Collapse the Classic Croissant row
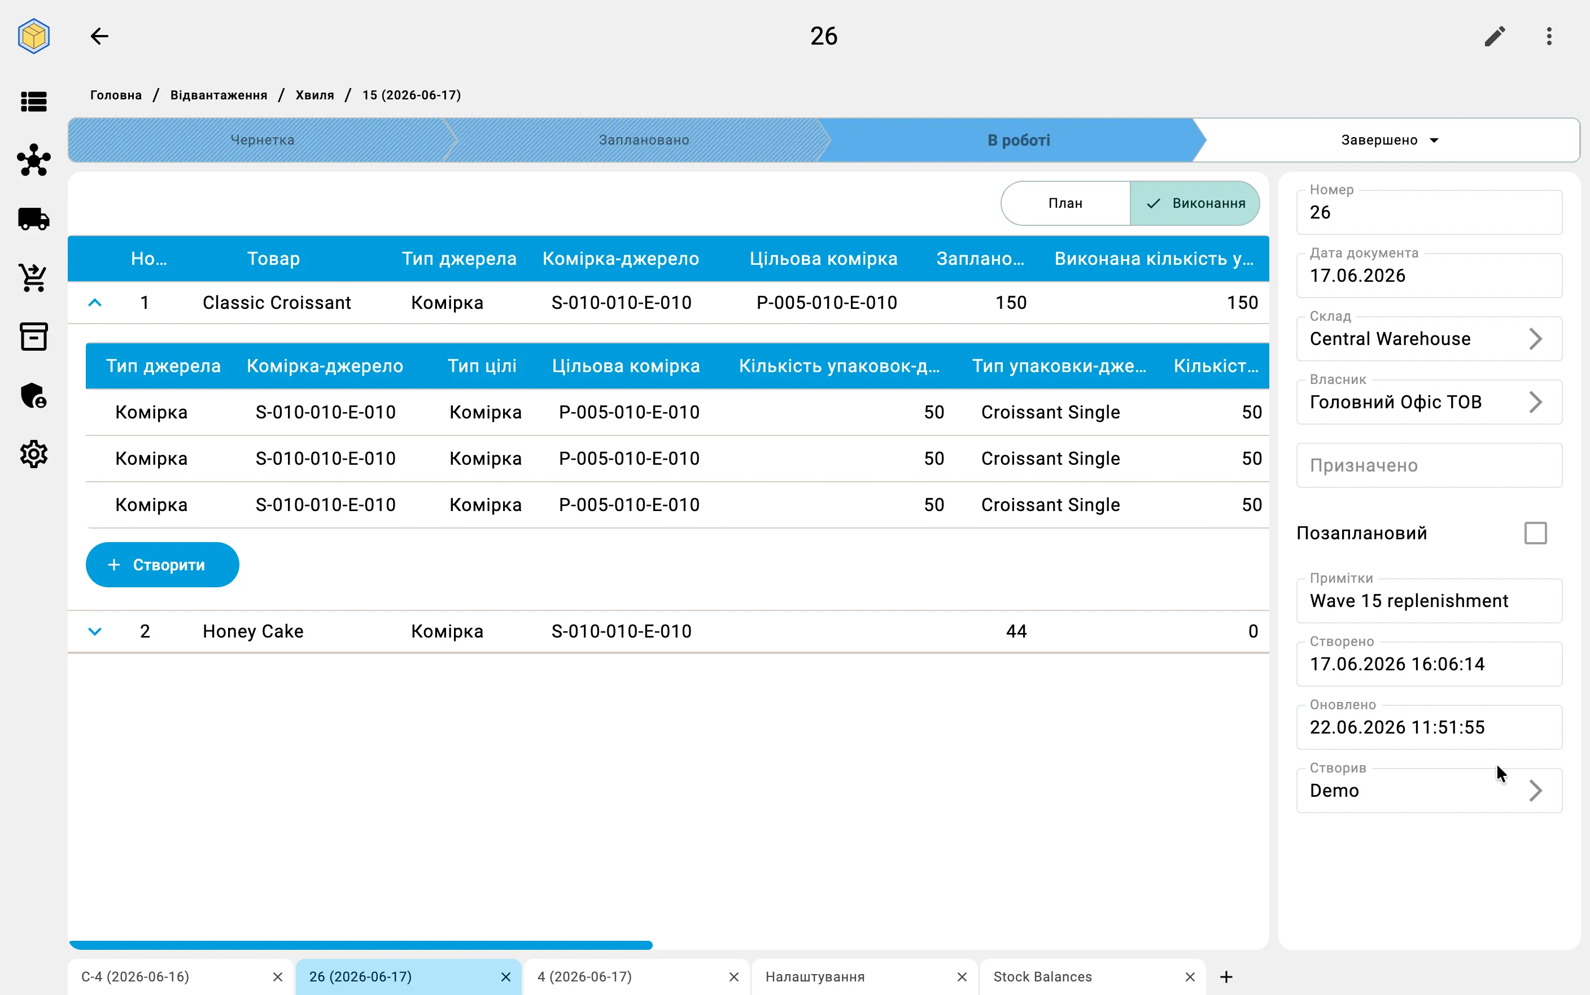 (95, 303)
